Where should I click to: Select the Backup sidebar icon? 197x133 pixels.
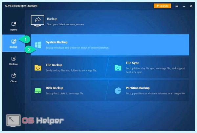click(14, 41)
